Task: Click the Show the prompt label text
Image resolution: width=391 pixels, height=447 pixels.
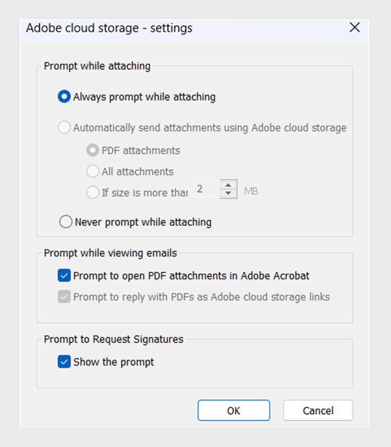Action: click(114, 362)
